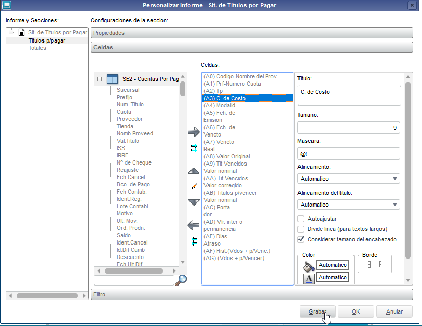Uncheck Considerar tamano del encabezado

pos(301,239)
